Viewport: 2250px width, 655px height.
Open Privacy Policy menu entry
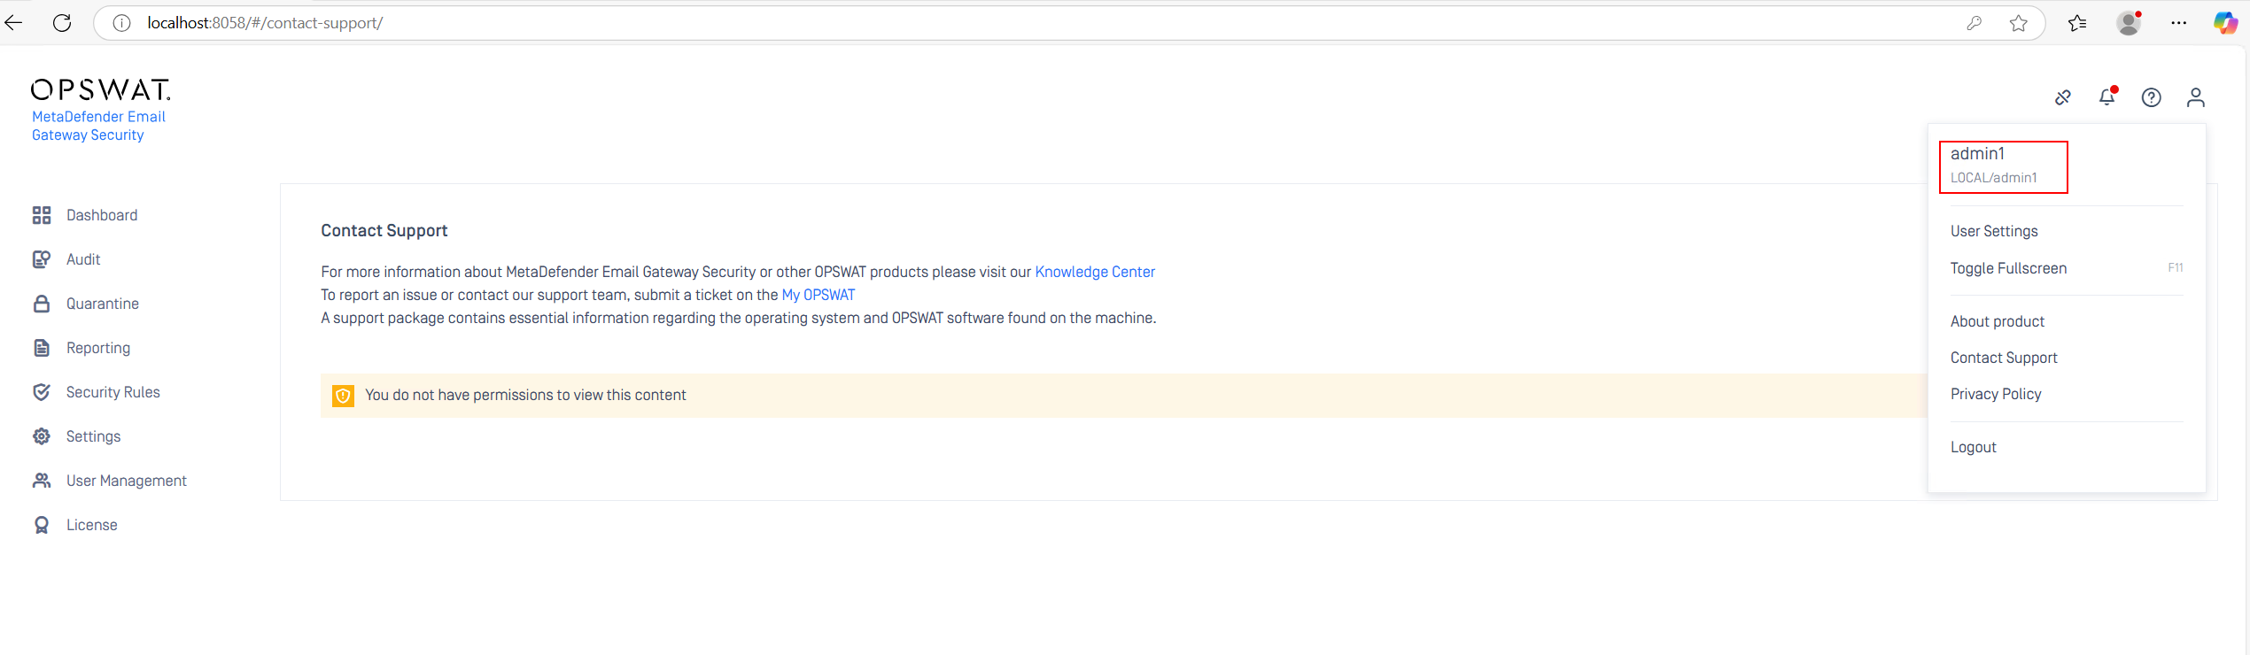click(1996, 394)
